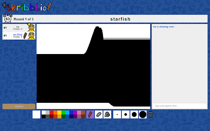Click the Votekick button
210x131 pixels.
tap(19, 106)
